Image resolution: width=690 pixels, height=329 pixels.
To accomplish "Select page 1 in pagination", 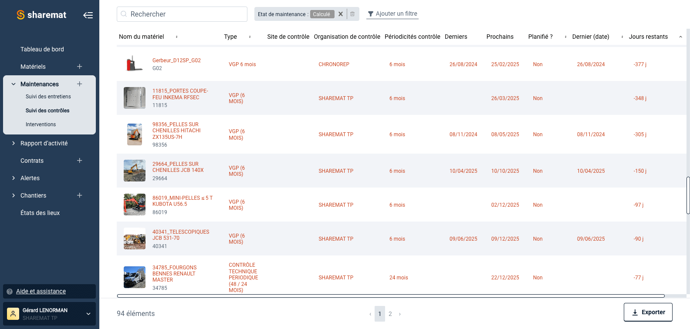I will (x=380, y=314).
